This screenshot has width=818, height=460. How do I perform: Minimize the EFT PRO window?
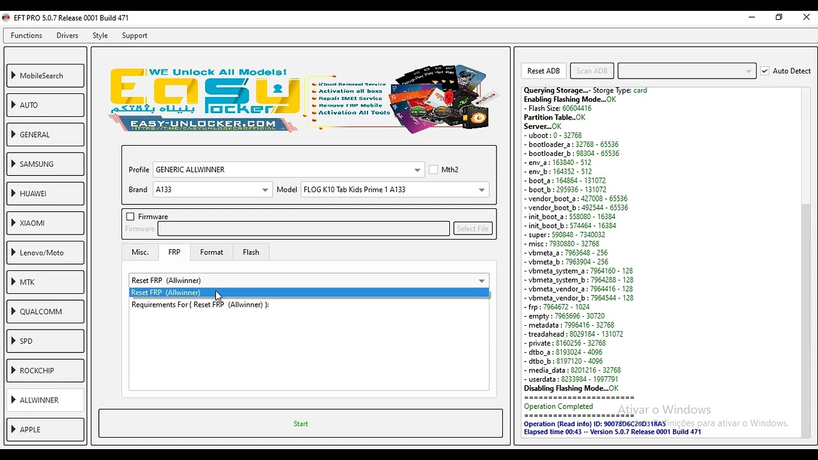coord(752,18)
